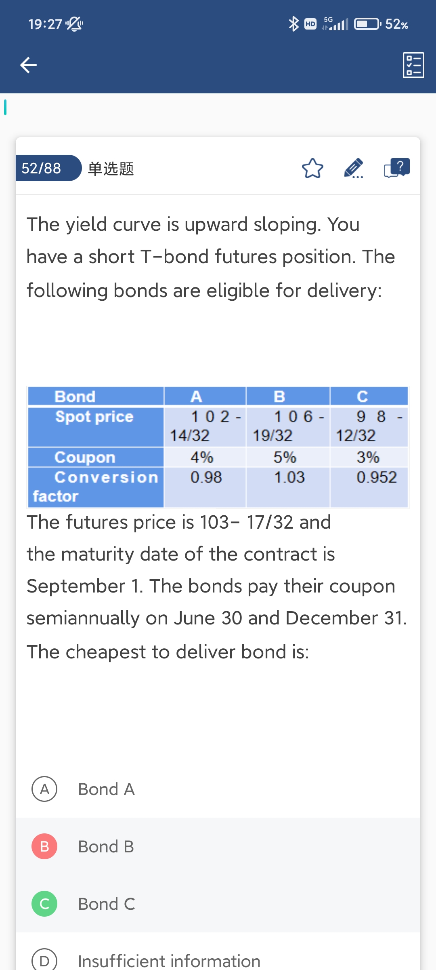
Task: Open the question feedback help icon
Action: tap(396, 168)
